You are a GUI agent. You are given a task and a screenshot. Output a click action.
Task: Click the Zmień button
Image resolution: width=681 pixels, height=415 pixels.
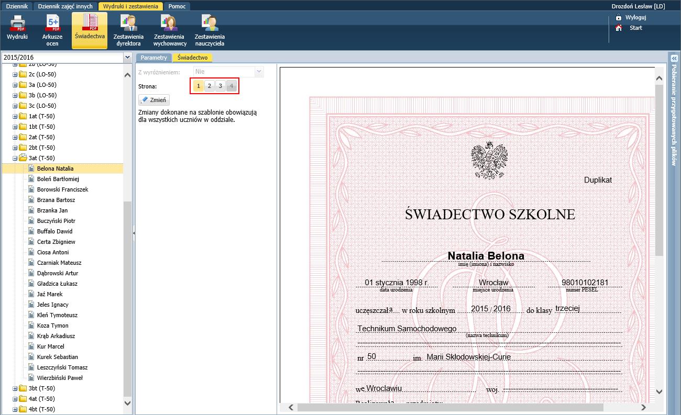point(154,100)
